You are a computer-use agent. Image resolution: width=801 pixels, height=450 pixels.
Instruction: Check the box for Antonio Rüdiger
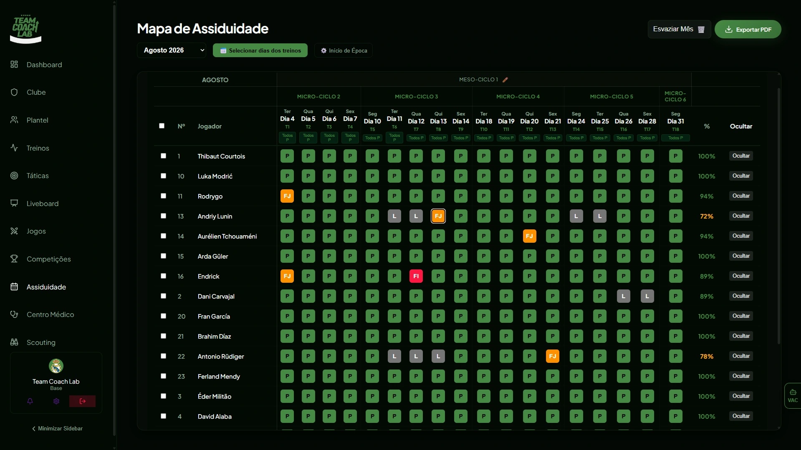click(x=163, y=356)
